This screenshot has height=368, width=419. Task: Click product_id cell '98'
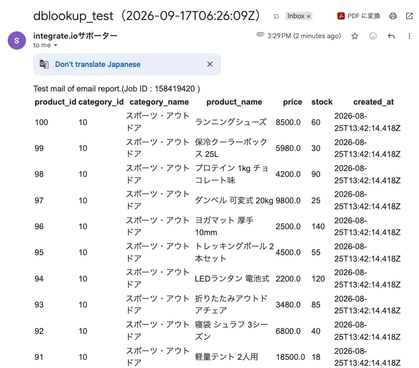pyautogui.click(x=39, y=174)
